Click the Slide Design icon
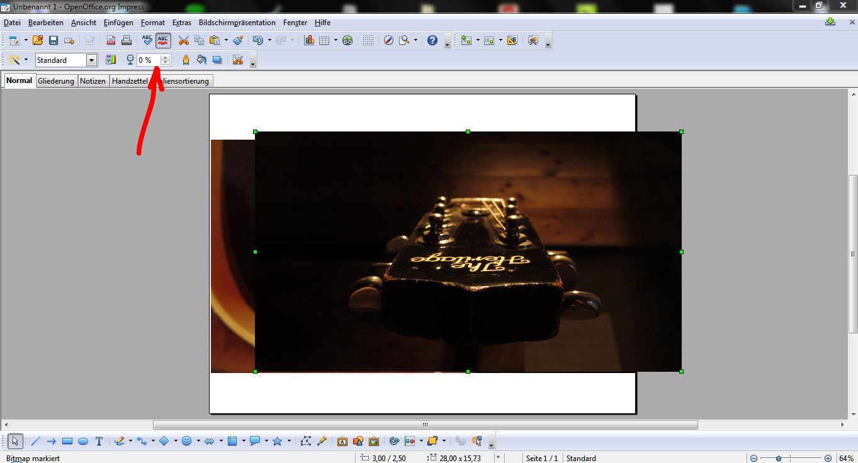 (x=512, y=40)
